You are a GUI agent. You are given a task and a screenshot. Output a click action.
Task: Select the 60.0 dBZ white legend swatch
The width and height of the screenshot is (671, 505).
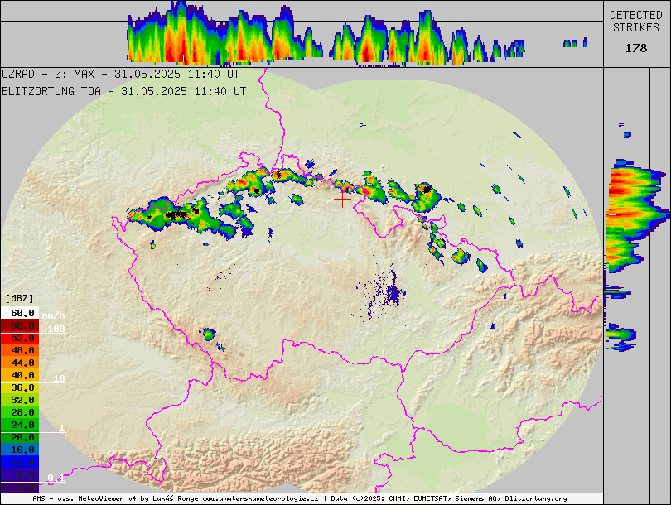[20, 313]
